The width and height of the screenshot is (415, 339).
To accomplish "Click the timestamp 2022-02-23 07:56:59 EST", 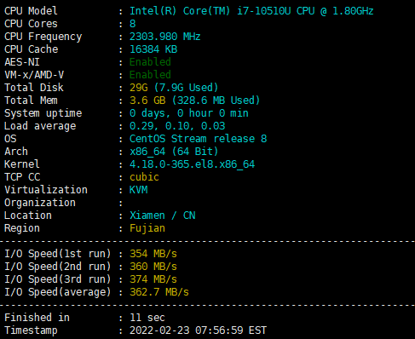I will click(x=198, y=330).
